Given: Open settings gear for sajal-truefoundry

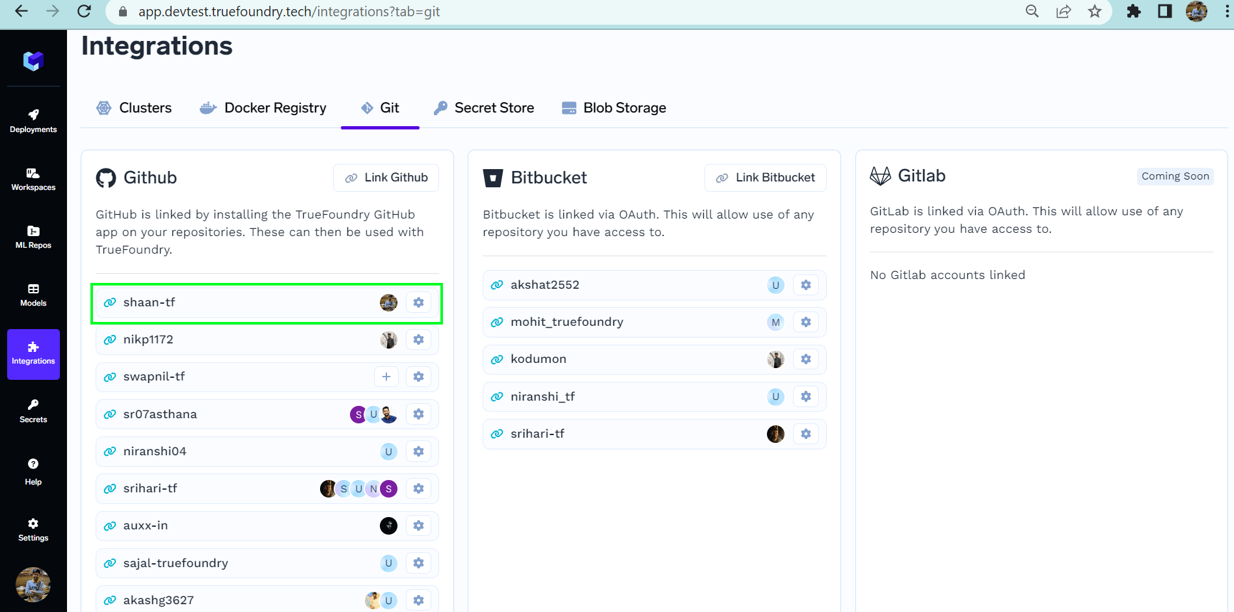Looking at the screenshot, I should tap(418, 563).
